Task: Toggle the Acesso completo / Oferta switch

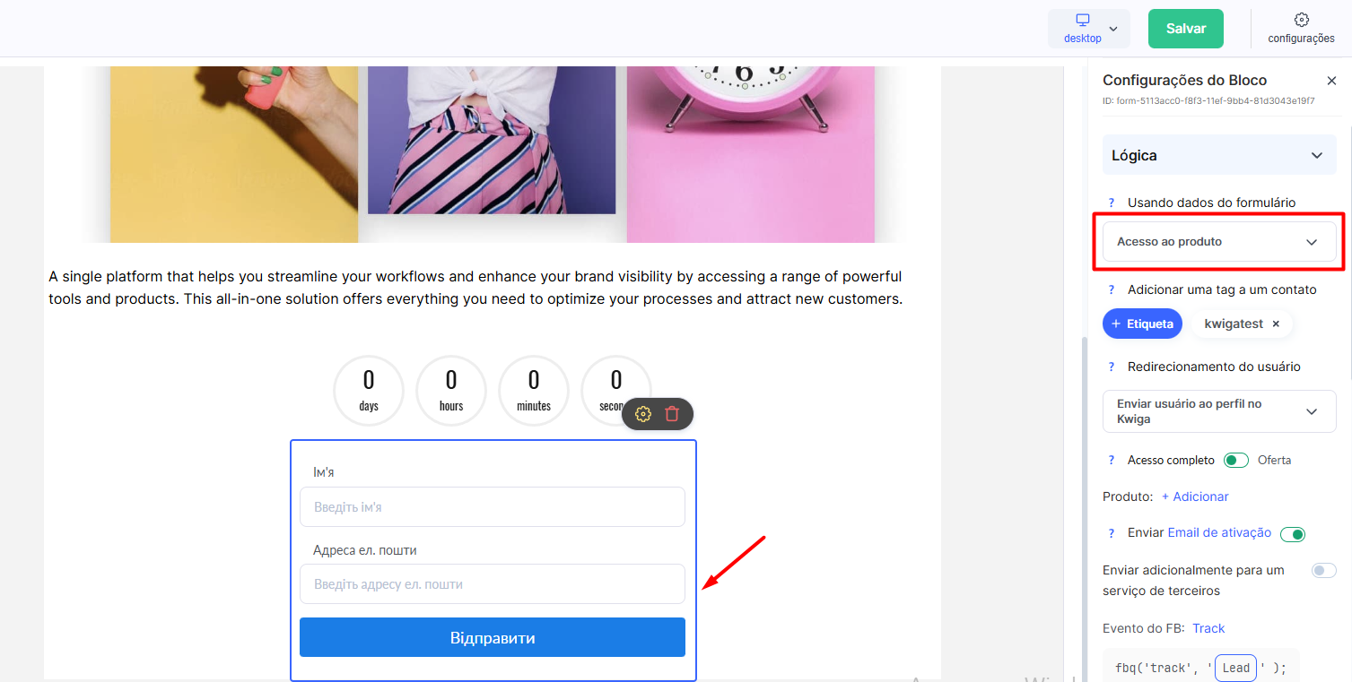Action: tap(1236, 460)
